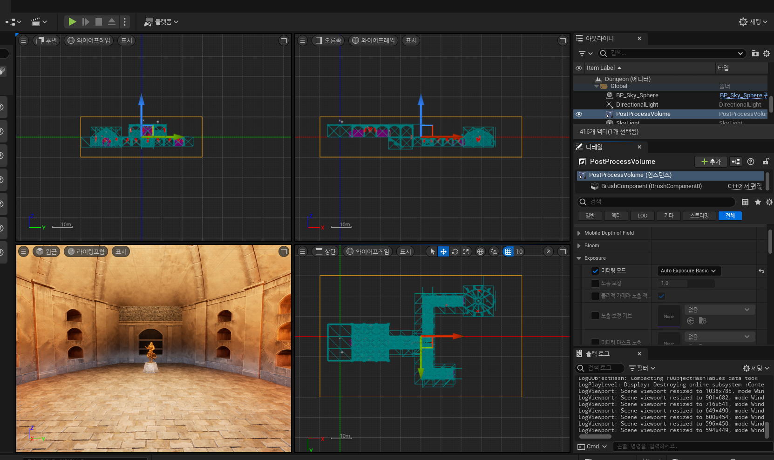Image resolution: width=774 pixels, height=460 pixels.
Task: Activate the rotate tool in top viewport
Action: click(455, 251)
